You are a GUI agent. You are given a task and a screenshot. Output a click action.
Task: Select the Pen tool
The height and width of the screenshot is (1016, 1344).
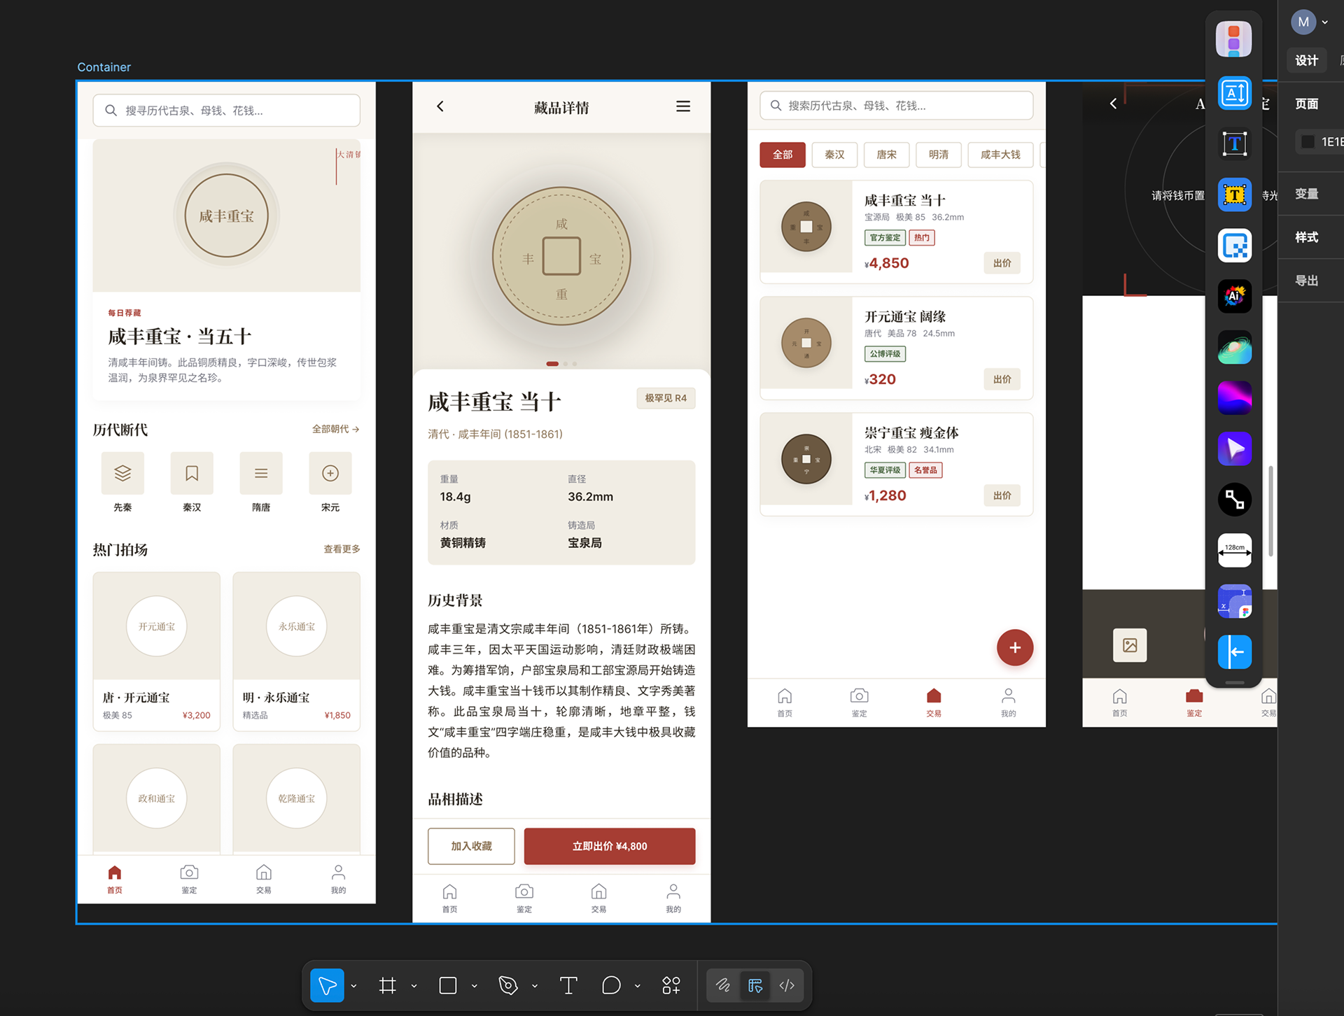pos(507,985)
